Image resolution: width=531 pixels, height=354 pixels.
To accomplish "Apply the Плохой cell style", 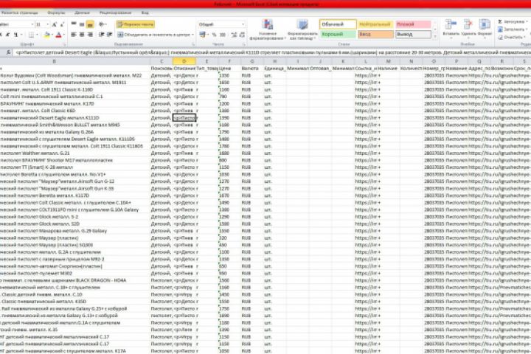I will click(413, 24).
